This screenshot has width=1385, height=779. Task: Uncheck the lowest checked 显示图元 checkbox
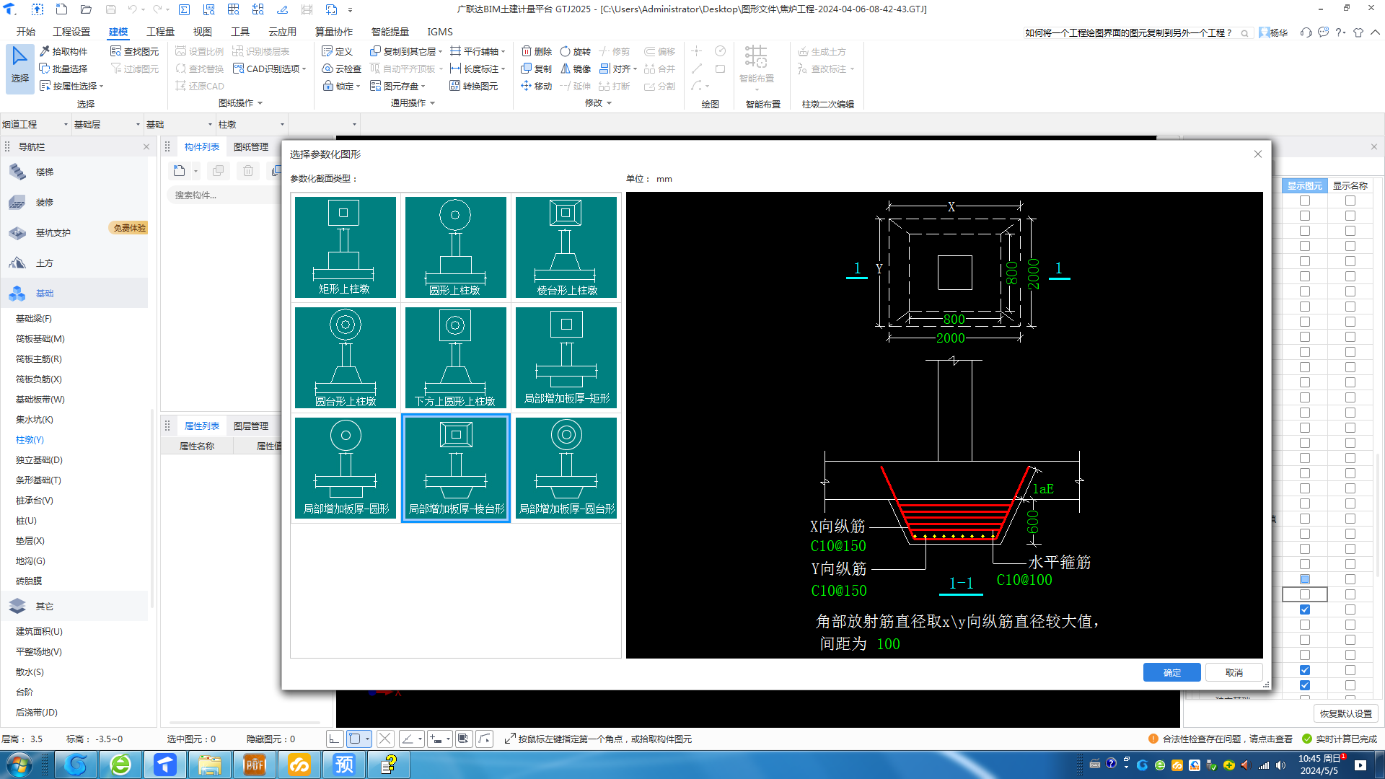[1305, 685]
